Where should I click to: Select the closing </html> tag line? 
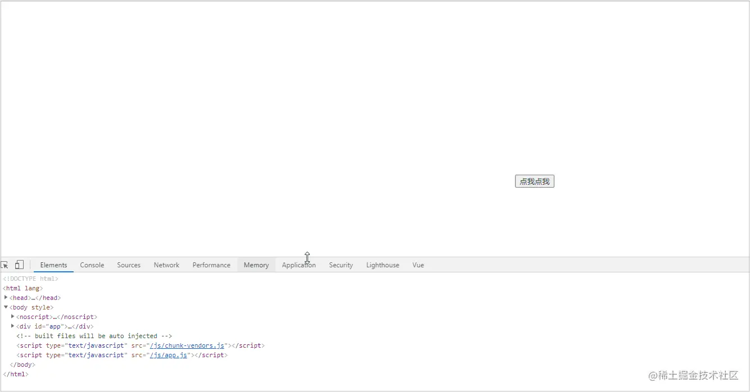tap(16, 374)
